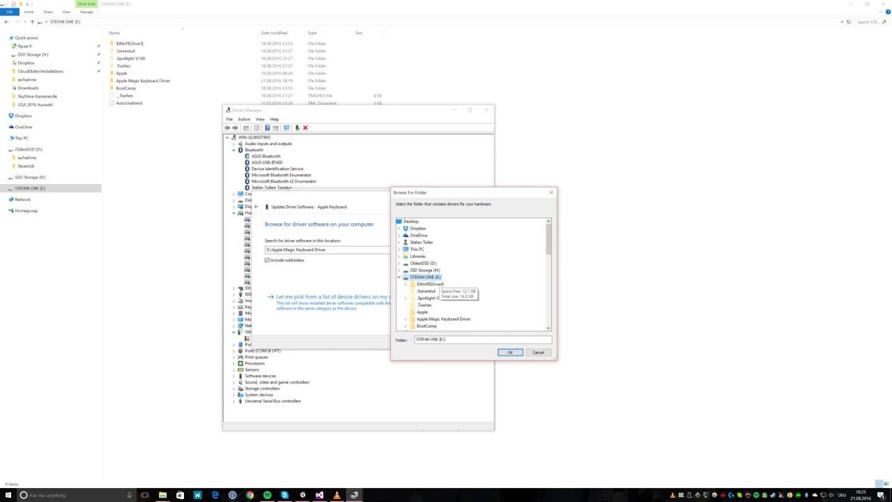
Task: Click the Folder name field in Browse dialog
Action: 483,340
